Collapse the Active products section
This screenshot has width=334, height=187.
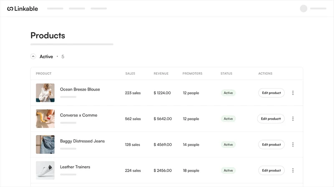click(x=33, y=57)
